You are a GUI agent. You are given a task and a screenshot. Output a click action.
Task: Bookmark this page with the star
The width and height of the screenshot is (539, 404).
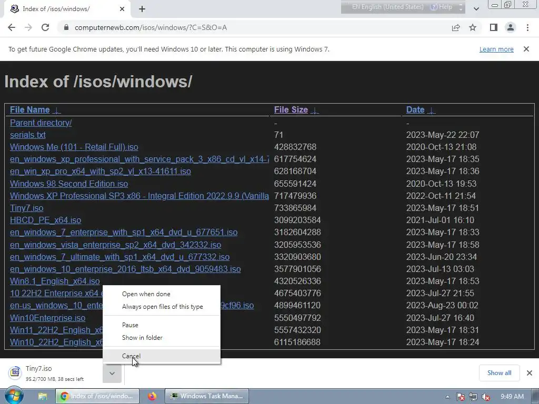tap(473, 27)
